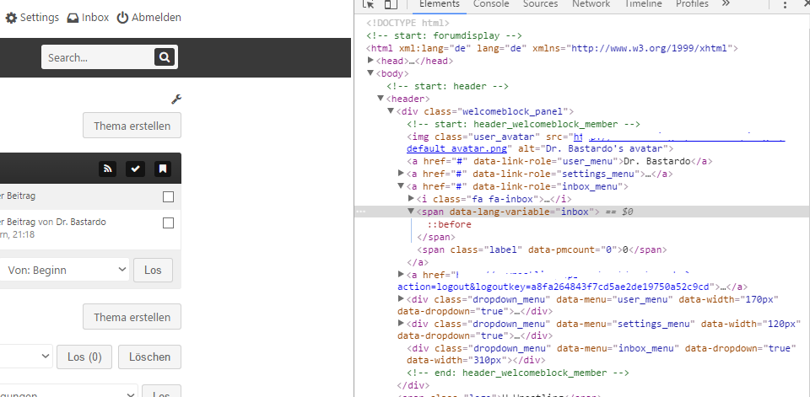Open the RSS feed icon
Image resolution: width=810 pixels, height=397 pixels.
[107, 169]
